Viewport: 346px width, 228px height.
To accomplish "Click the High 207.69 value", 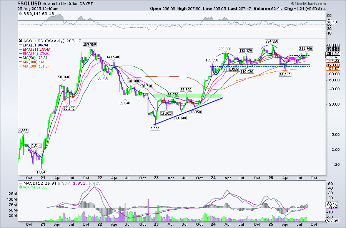I will (189, 8).
